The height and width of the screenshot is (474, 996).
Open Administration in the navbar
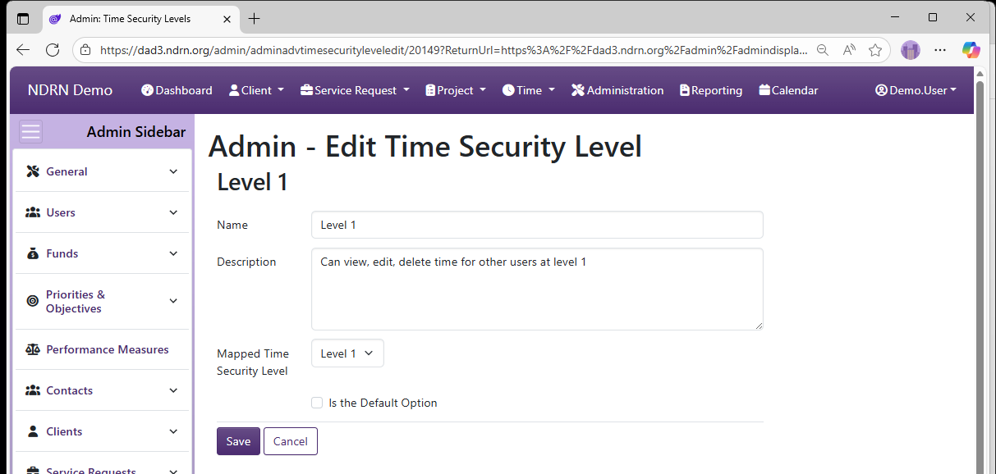tap(617, 90)
